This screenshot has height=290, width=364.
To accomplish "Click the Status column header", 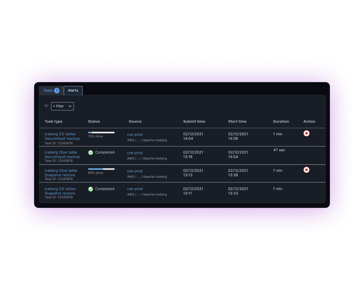I will (94, 121).
